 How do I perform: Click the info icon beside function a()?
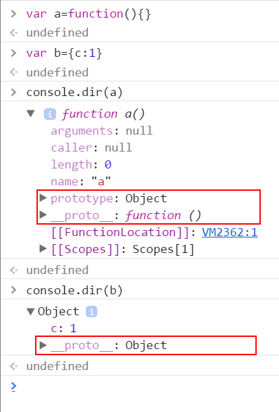pos(50,114)
